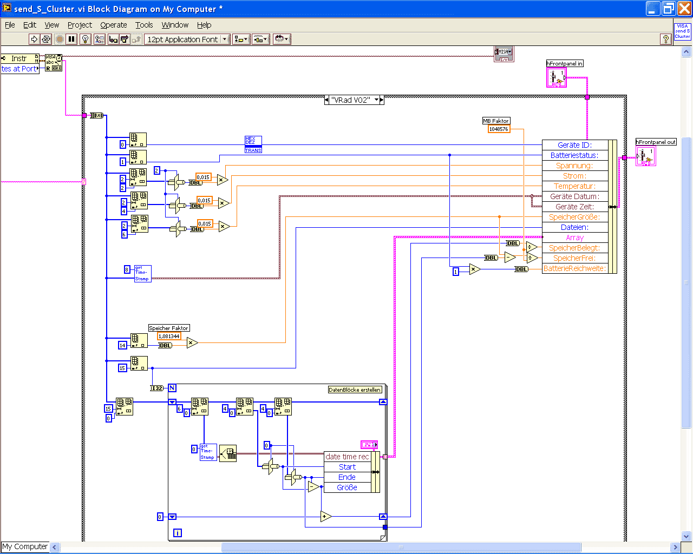Click the Step Over button
The width and height of the screenshot is (693, 554).
coord(125,39)
